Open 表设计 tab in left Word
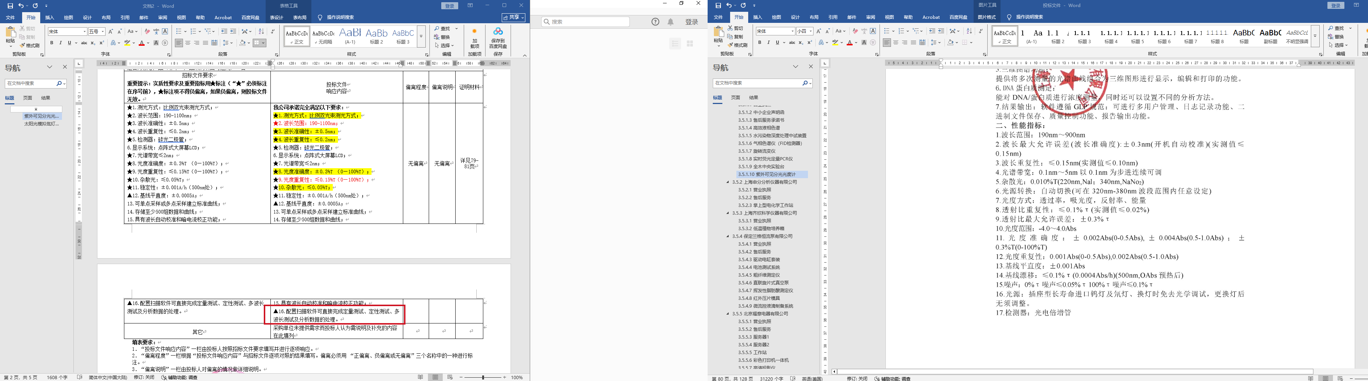The width and height of the screenshot is (1368, 381). coord(276,17)
